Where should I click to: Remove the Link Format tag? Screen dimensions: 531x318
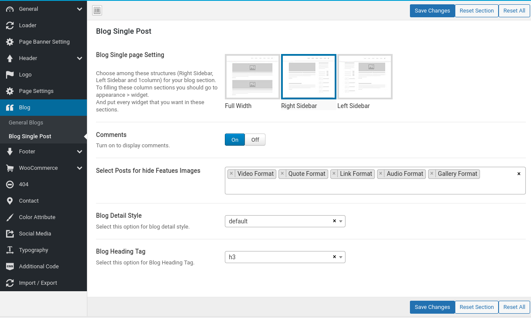tap(334, 174)
